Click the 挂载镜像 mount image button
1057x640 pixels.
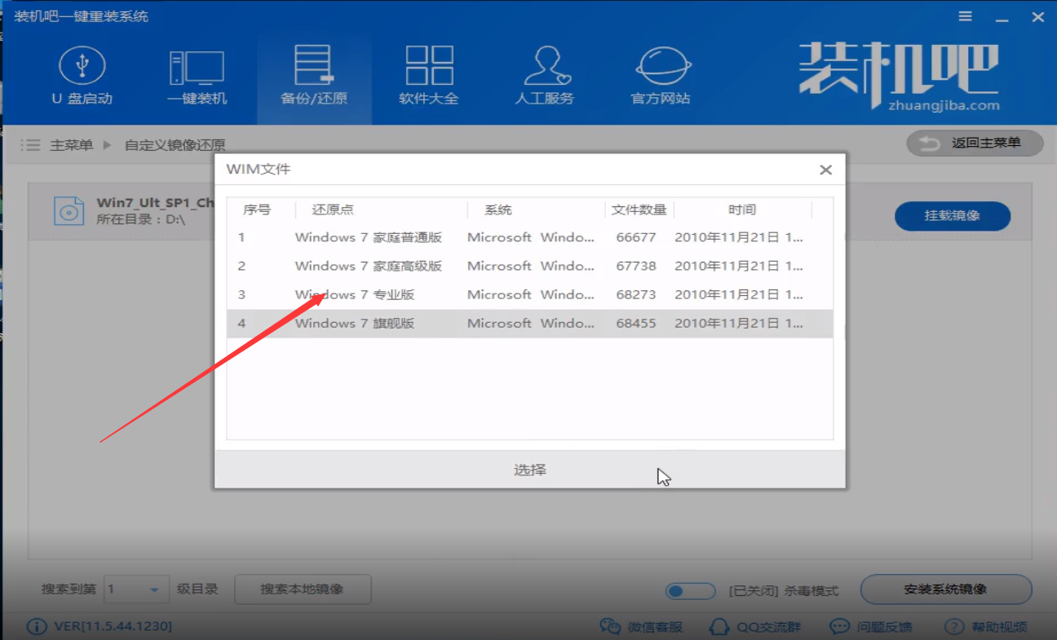tap(952, 216)
